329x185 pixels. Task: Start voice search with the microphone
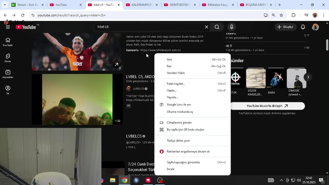pyautogui.click(x=232, y=27)
